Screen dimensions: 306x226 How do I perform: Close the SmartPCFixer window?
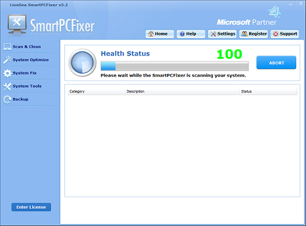coord(300,4)
